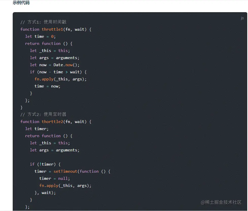Image resolution: width=248 pixels, height=211 pixels.
Task: Click comment "// 方式1: 使用时间戳"
Action: (43, 22)
